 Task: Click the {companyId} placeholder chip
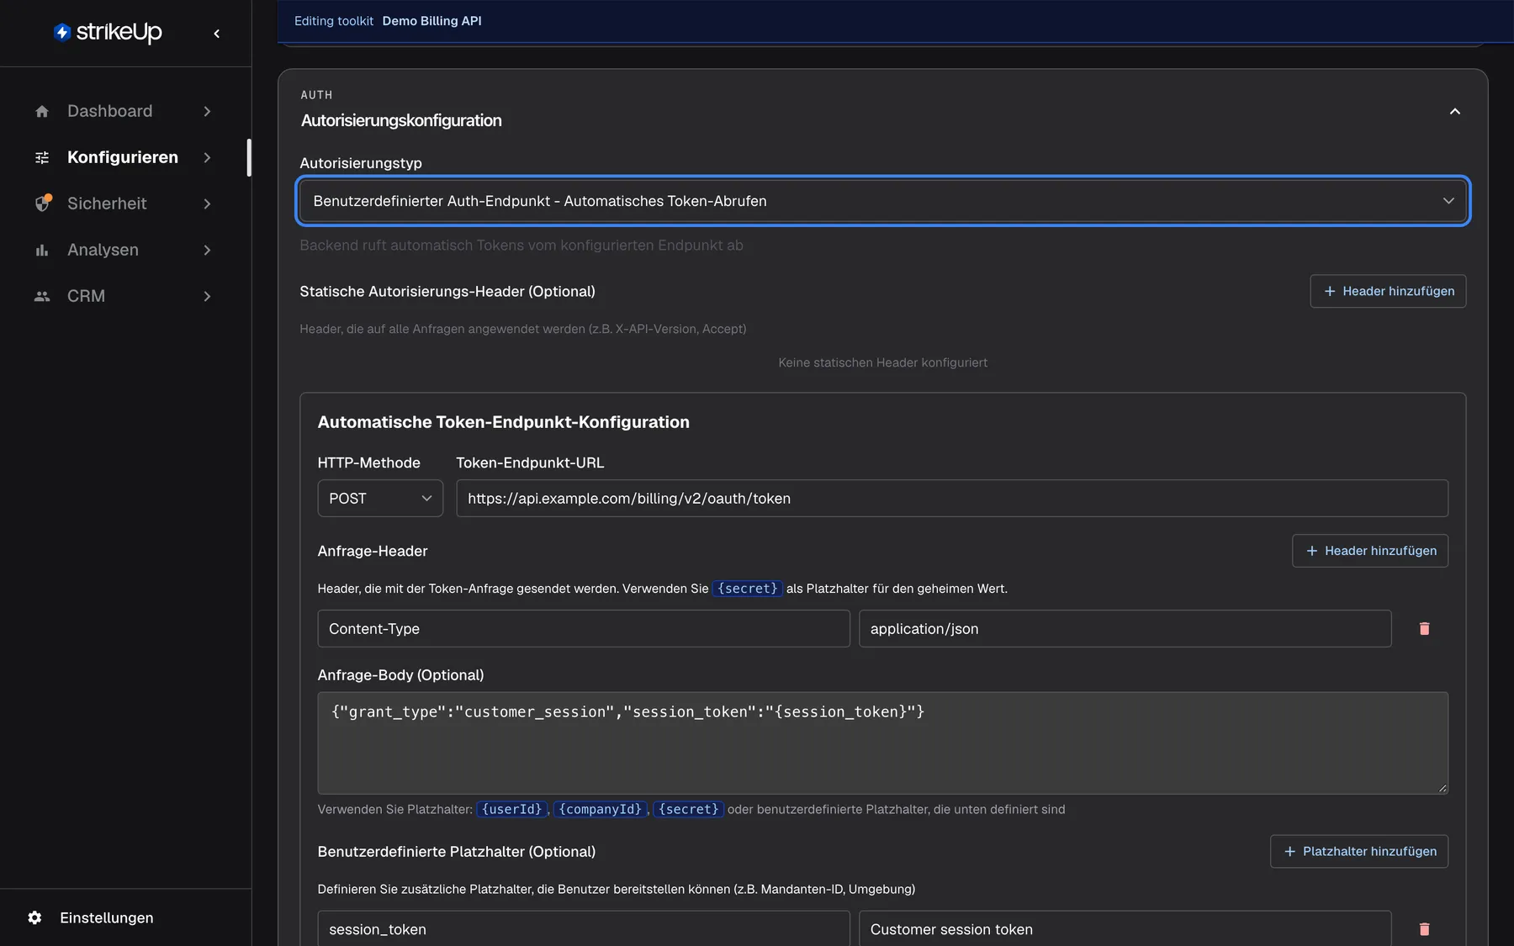pyautogui.click(x=601, y=809)
